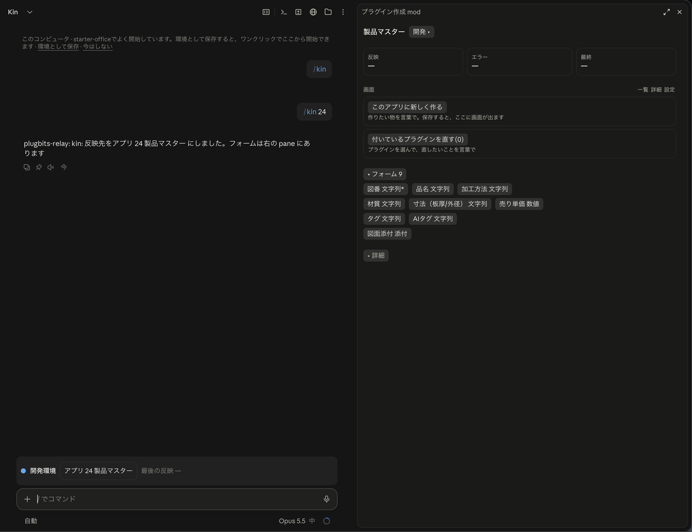Expand the 詳細 disclosure section
692x532 pixels.
point(376,255)
